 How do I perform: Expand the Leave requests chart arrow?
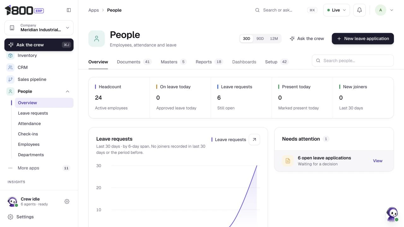click(x=254, y=139)
